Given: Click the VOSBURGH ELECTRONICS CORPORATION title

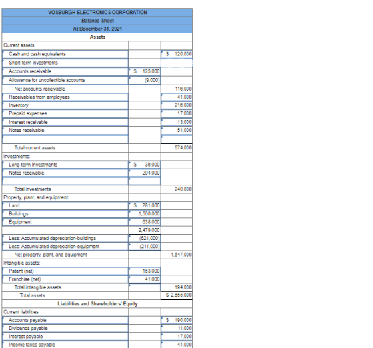Looking at the screenshot, I should click(x=97, y=13).
